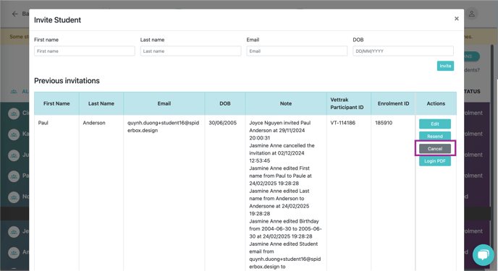This screenshot has width=498, height=271.
Task: Click the First Name column header
Action: click(x=56, y=103)
